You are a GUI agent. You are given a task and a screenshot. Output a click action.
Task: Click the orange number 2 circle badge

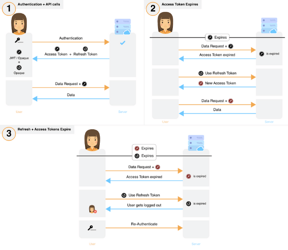click(x=153, y=9)
